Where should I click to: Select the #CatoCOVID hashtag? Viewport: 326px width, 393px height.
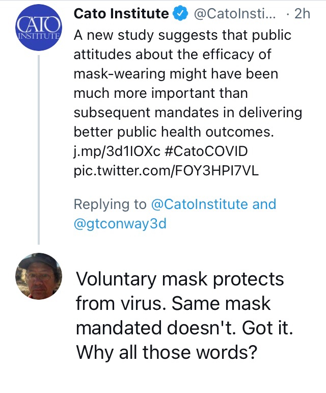pos(208,152)
